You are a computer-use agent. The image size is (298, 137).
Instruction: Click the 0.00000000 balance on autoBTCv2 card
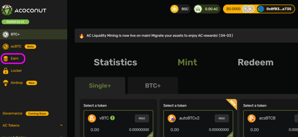[x=219, y=130]
